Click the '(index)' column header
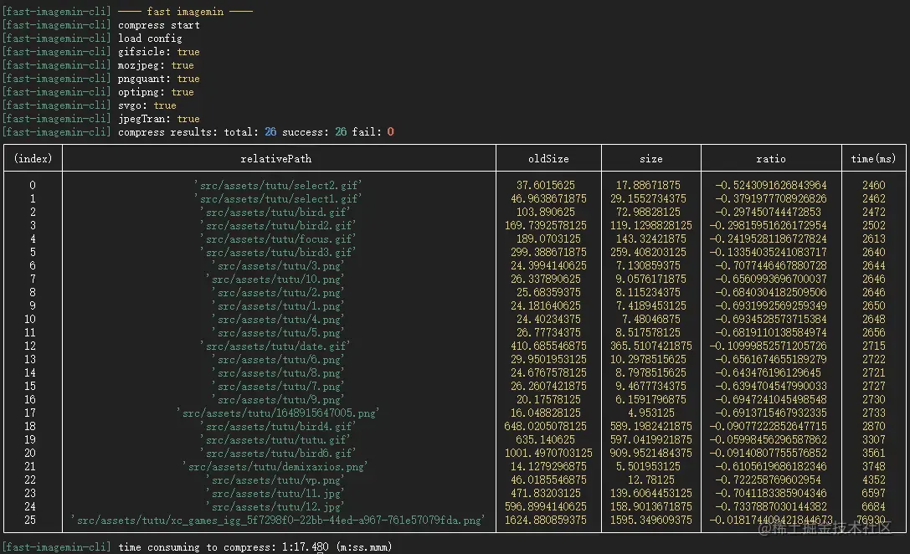 pyautogui.click(x=33, y=158)
